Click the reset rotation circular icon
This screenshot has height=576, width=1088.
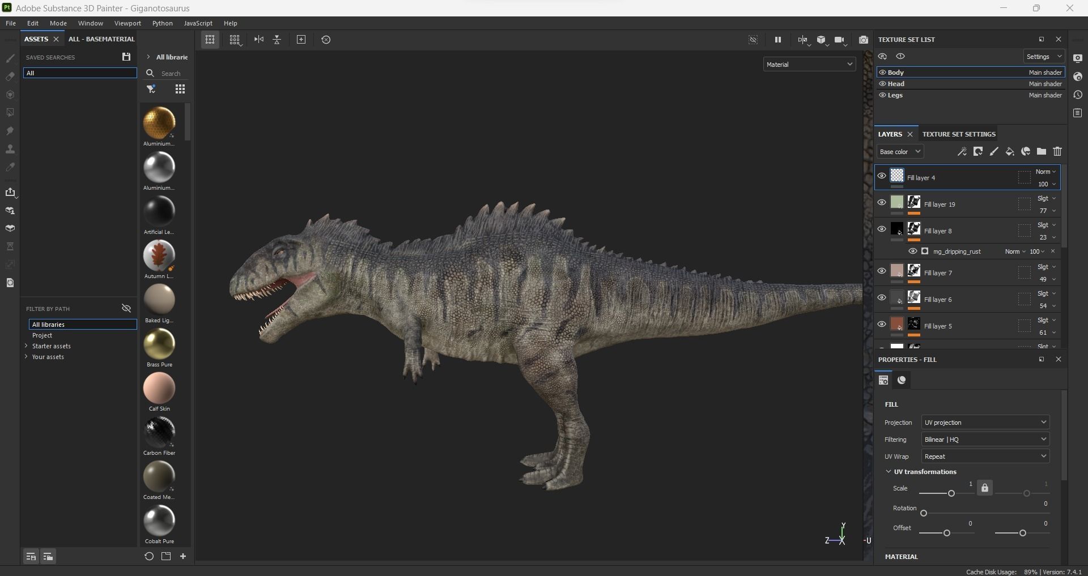[x=326, y=40]
